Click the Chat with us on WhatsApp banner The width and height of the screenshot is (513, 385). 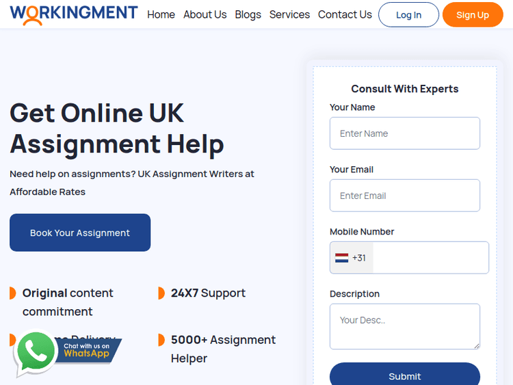tap(88, 351)
